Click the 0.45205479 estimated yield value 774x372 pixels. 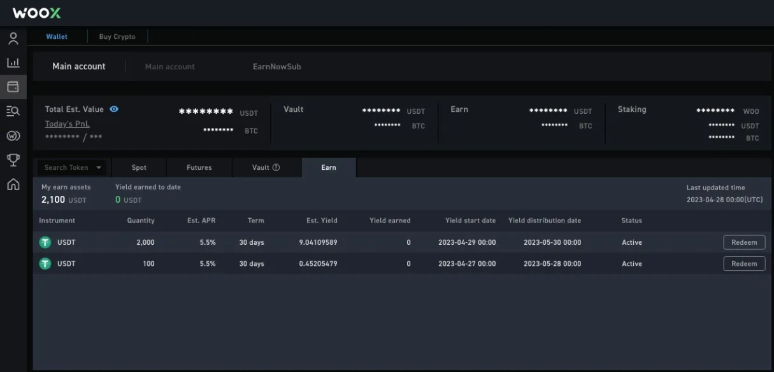coord(318,263)
